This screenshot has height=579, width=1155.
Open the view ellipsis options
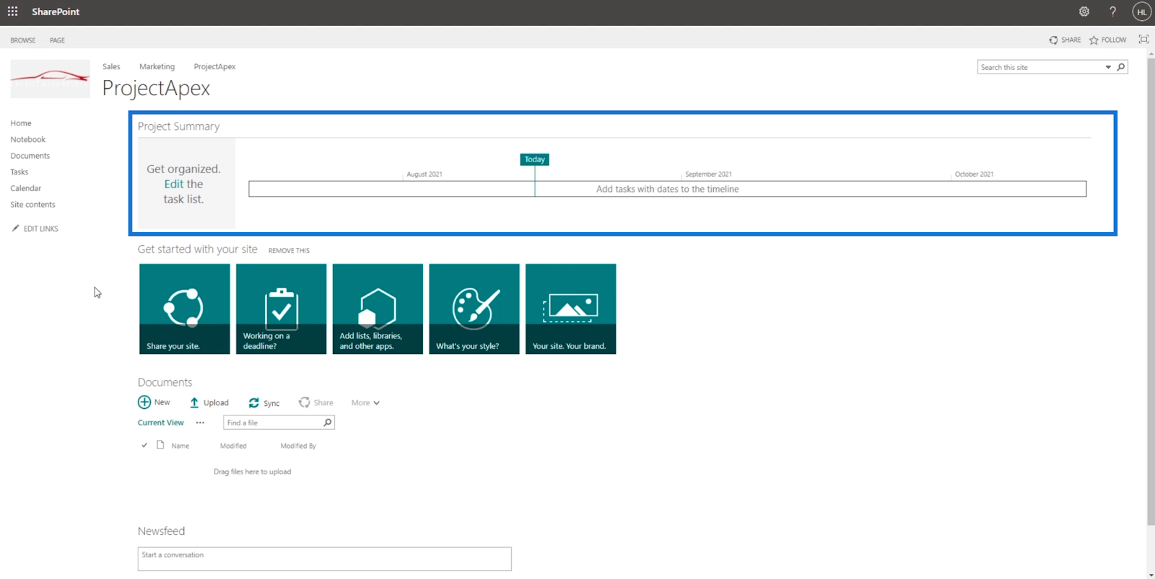200,423
